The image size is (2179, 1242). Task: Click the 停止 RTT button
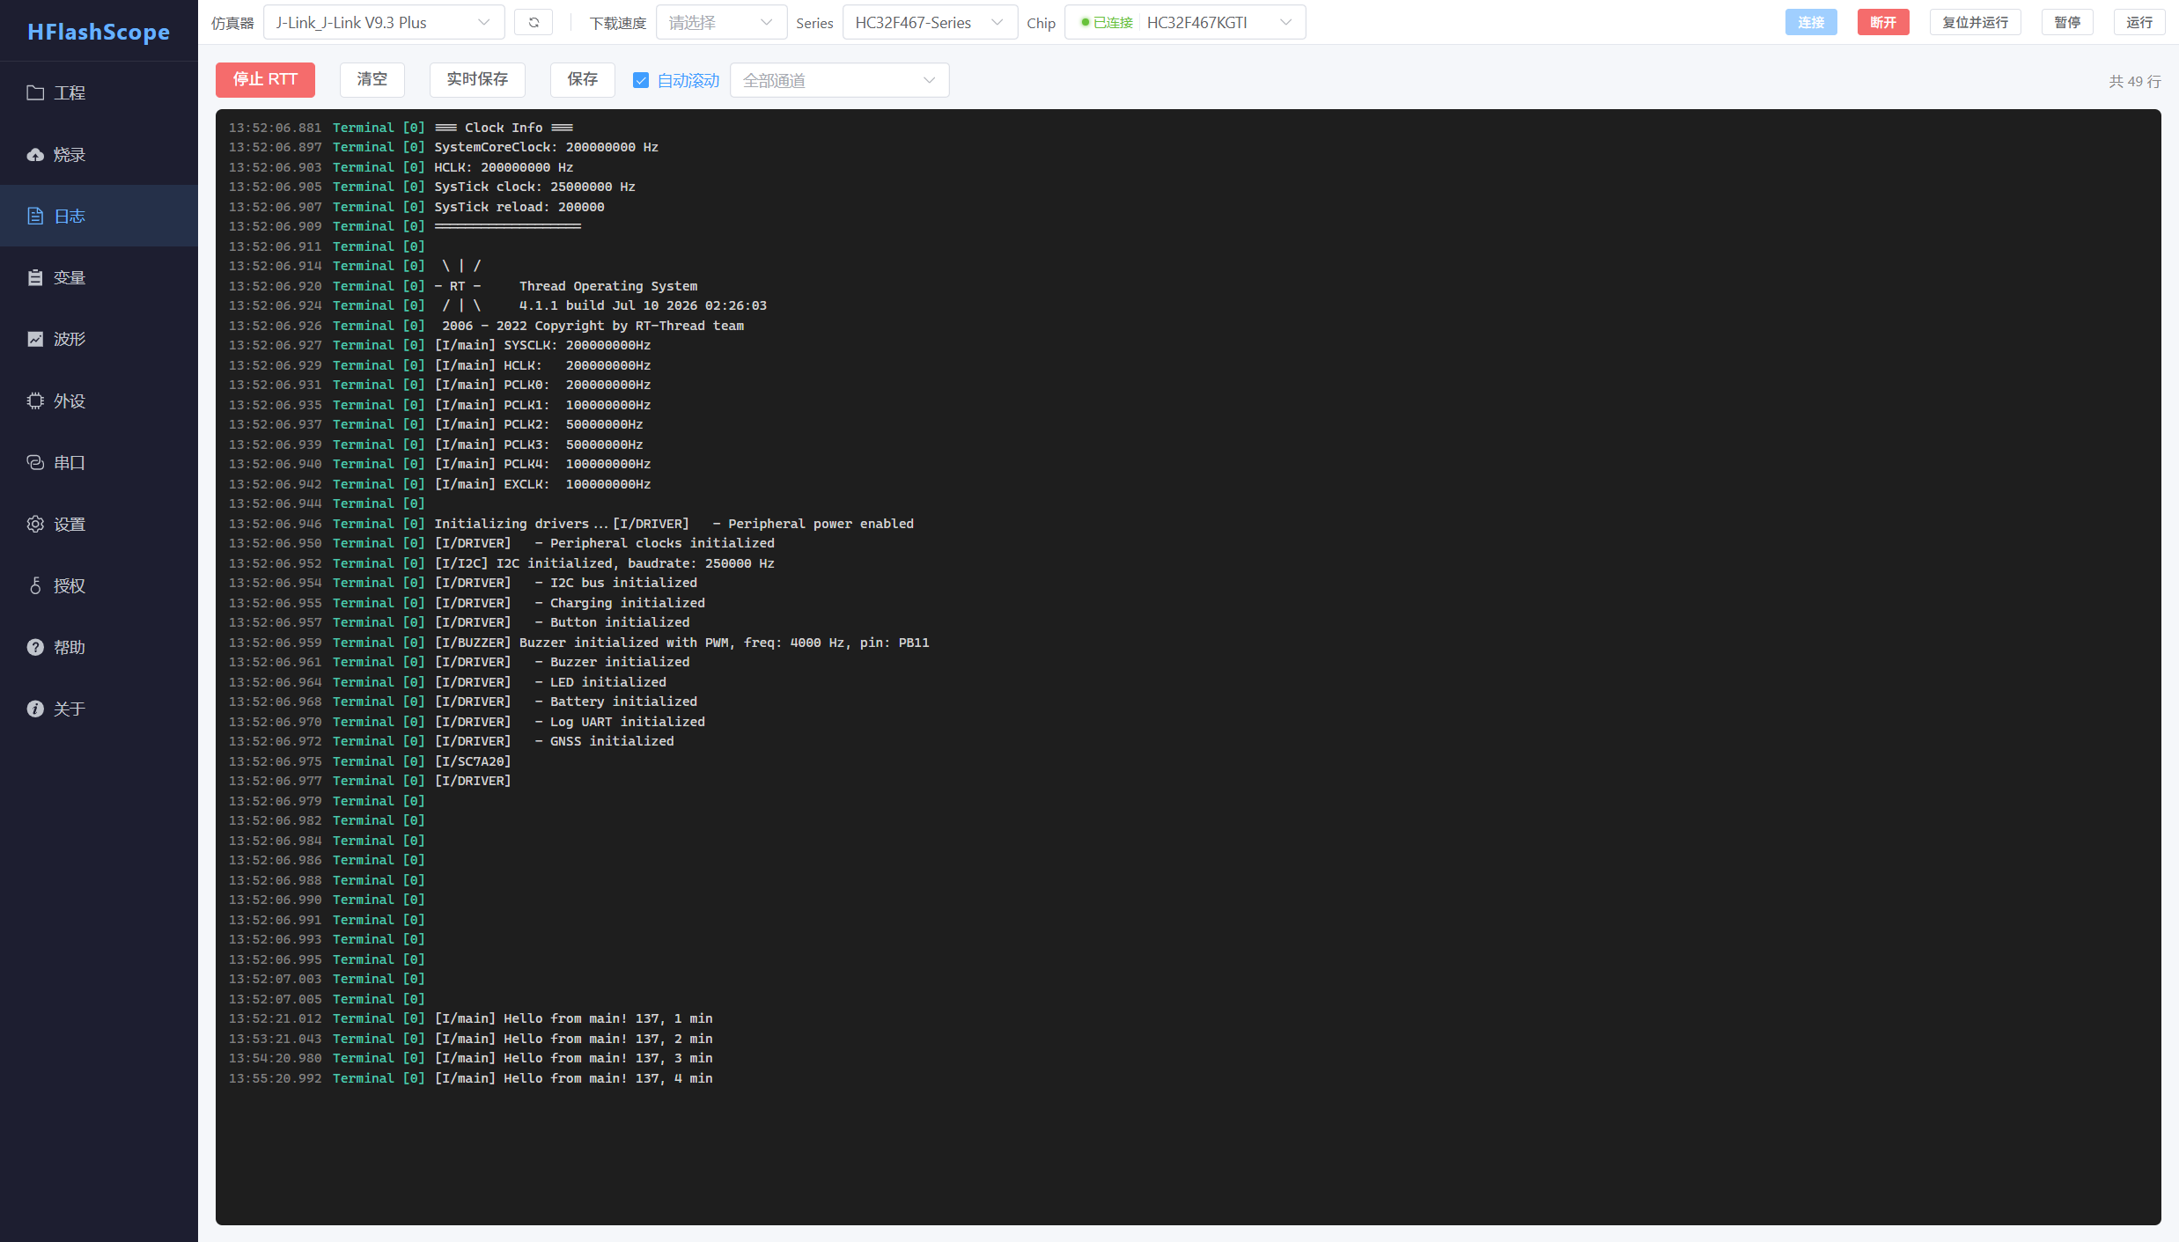pos(265,79)
